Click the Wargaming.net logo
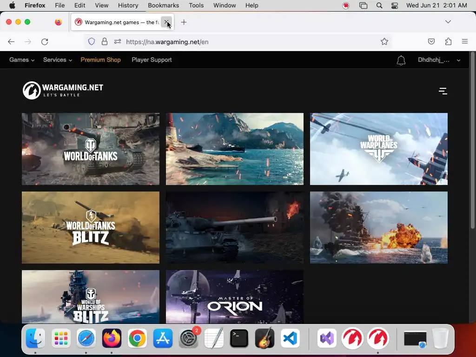Viewport: 476px width, 357px height. [63, 90]
